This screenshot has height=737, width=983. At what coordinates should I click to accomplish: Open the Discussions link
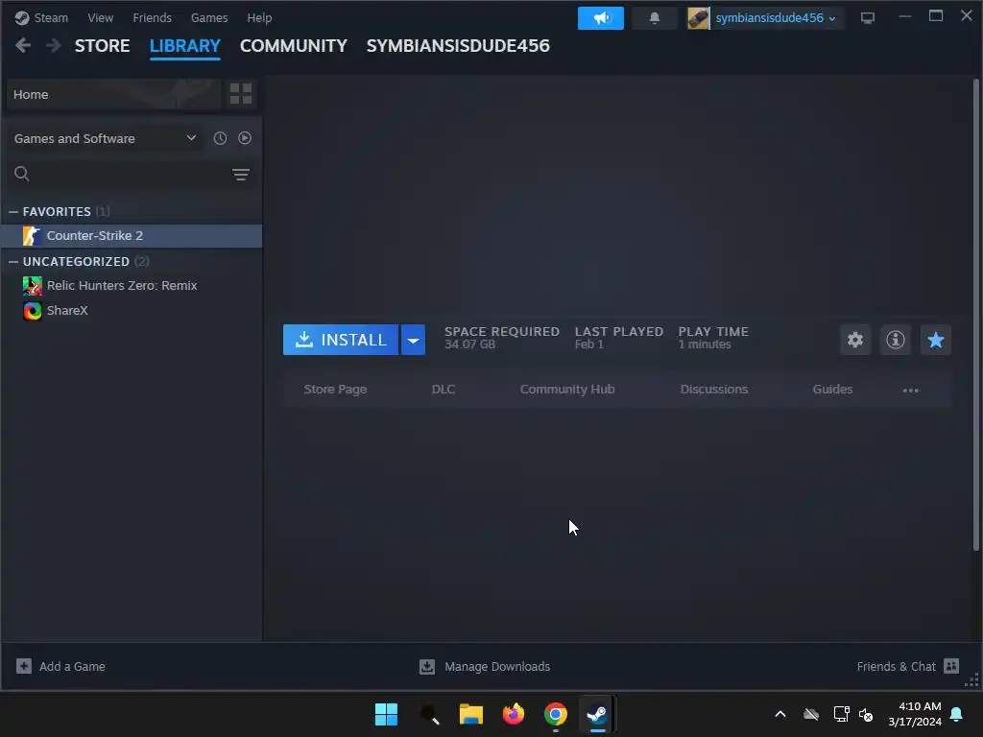coord(714,390)
